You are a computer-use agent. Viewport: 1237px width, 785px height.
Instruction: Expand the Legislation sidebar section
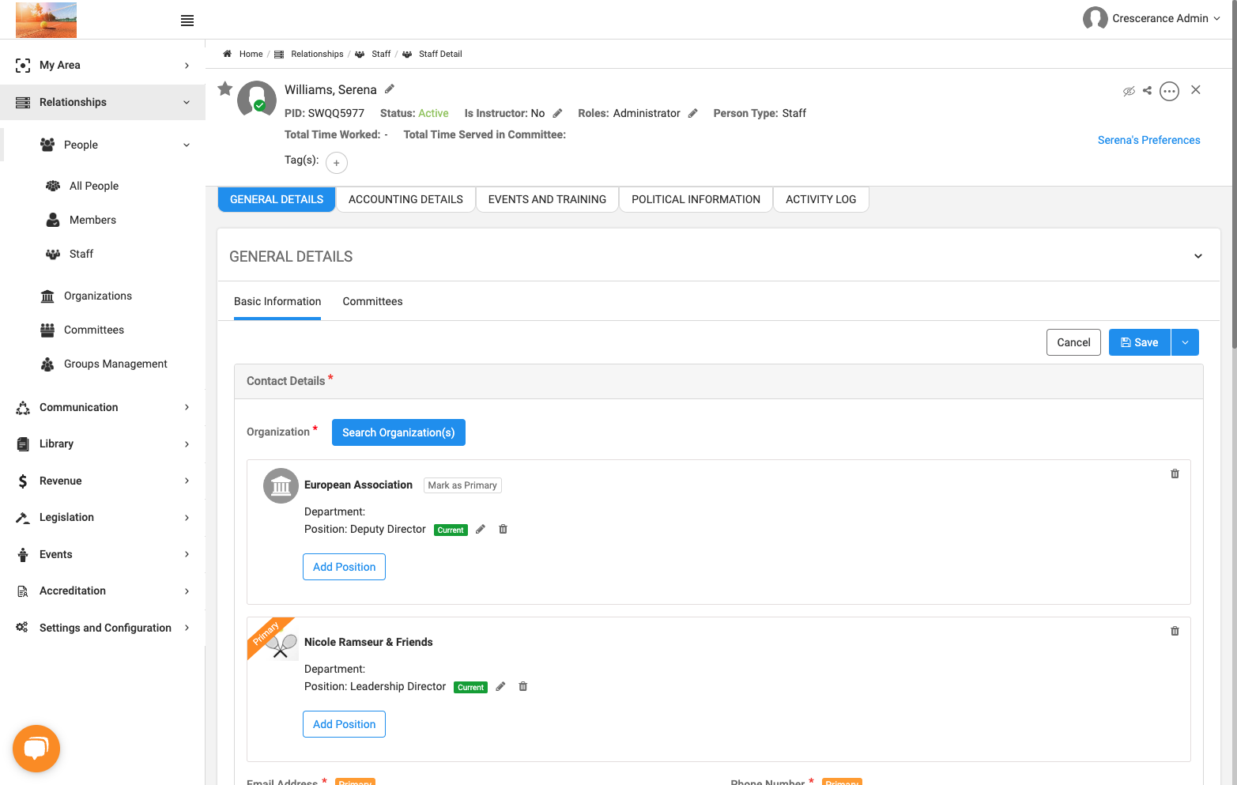pos(103,517)
